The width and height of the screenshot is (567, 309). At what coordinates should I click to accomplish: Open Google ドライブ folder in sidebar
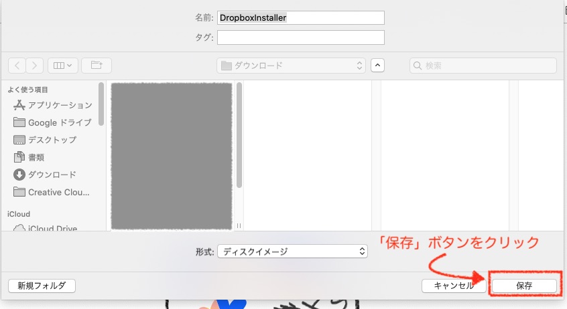[59, 122]
